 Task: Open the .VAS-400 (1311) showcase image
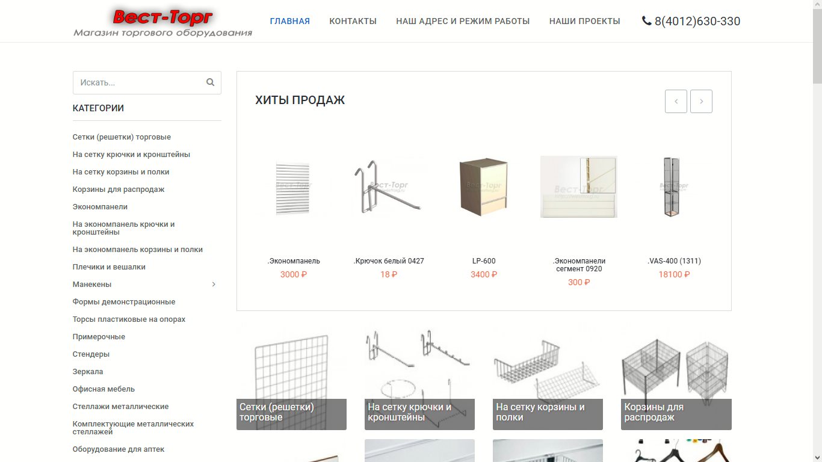point(674,186)
